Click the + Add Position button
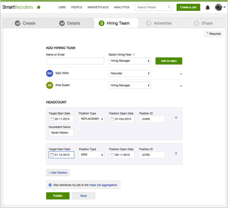The height and width of the screenshot is (208, 228). pos(58,173)
